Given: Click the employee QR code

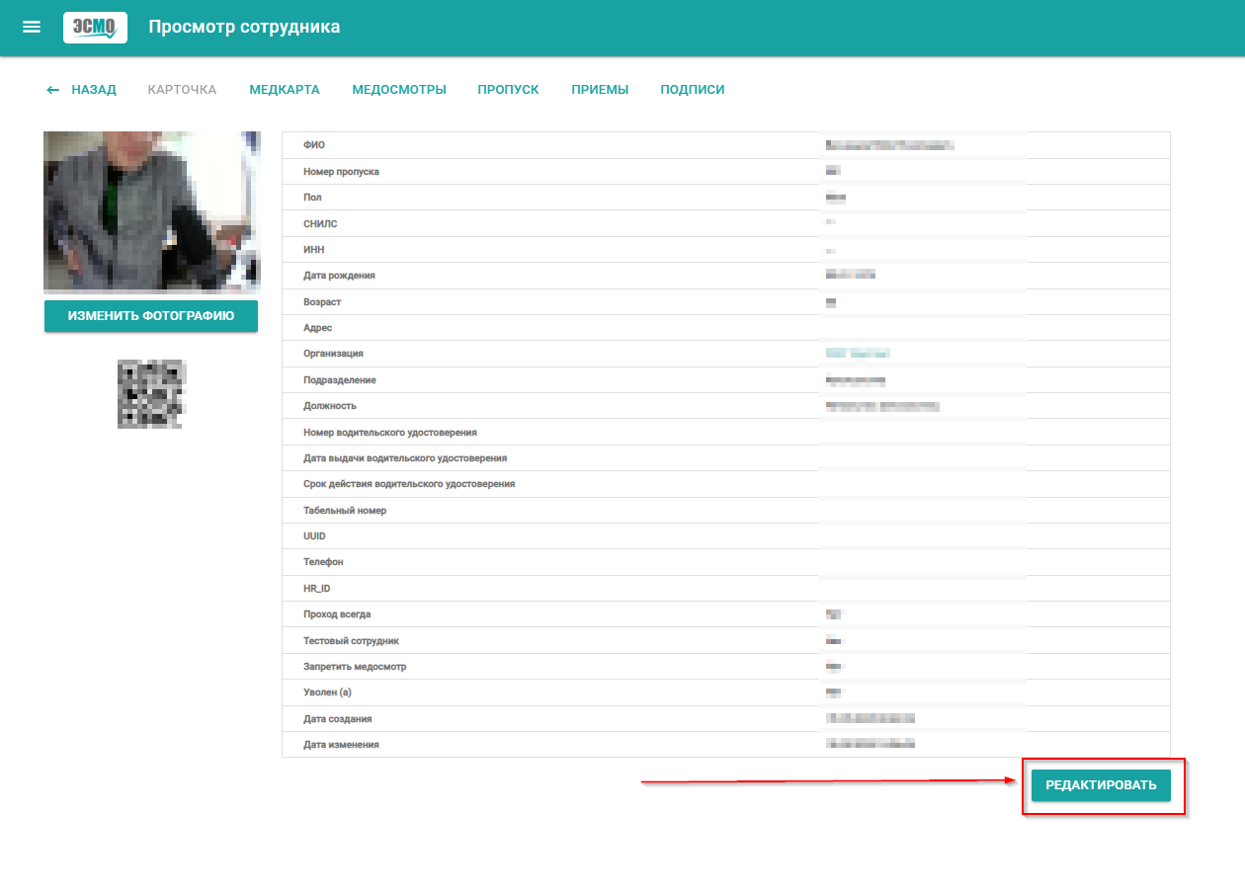Looking at the screenshot, I should pos(151,394).
